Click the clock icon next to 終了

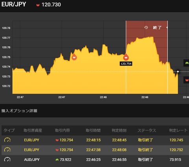point(146,28)
